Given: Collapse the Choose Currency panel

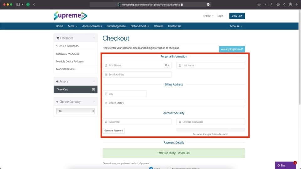Looking at the screenshot, I should (x=94, y=101).
